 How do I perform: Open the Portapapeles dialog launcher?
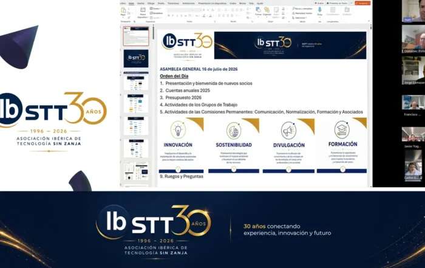tap(134, 21)
